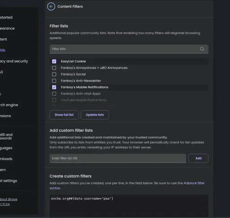Open Search engine settings in sidebar

click(x=9, y=105)
